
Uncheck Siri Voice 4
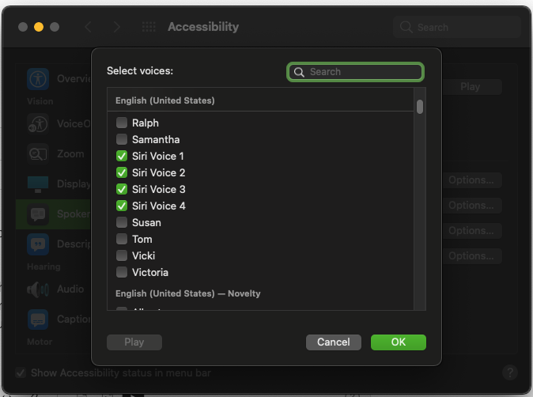click(122, 206)
